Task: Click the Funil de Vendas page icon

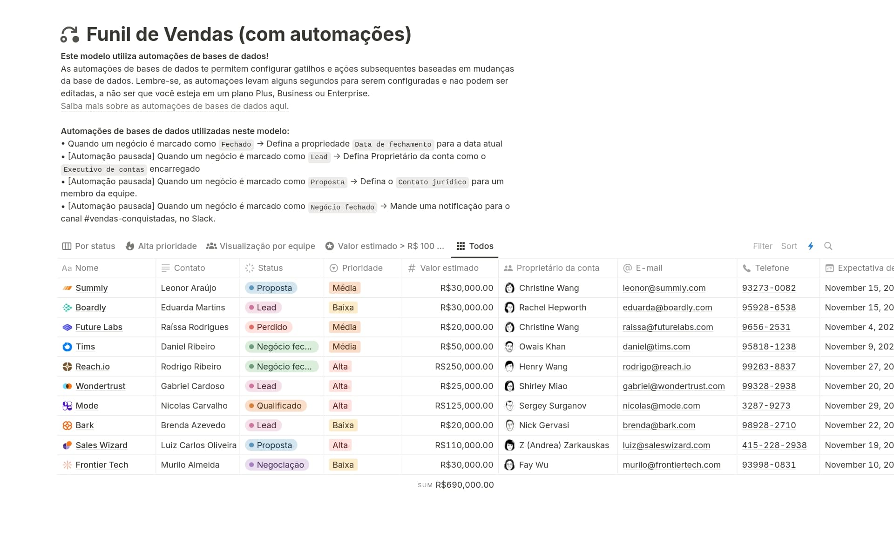Action: (70, 34)
